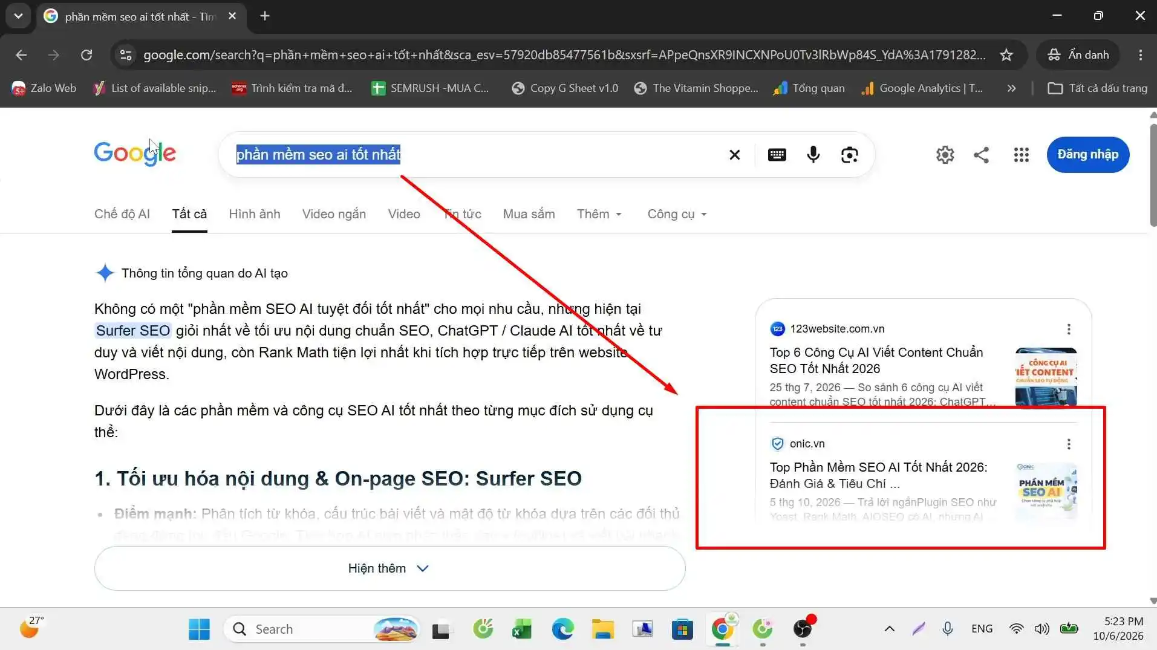Open the Zalo Web bookmark

tap(44, 88)
